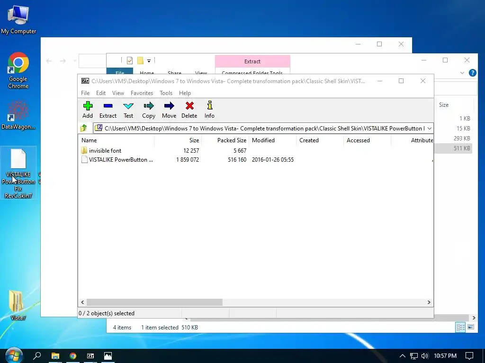Sort by the Packed Size column

225,140
